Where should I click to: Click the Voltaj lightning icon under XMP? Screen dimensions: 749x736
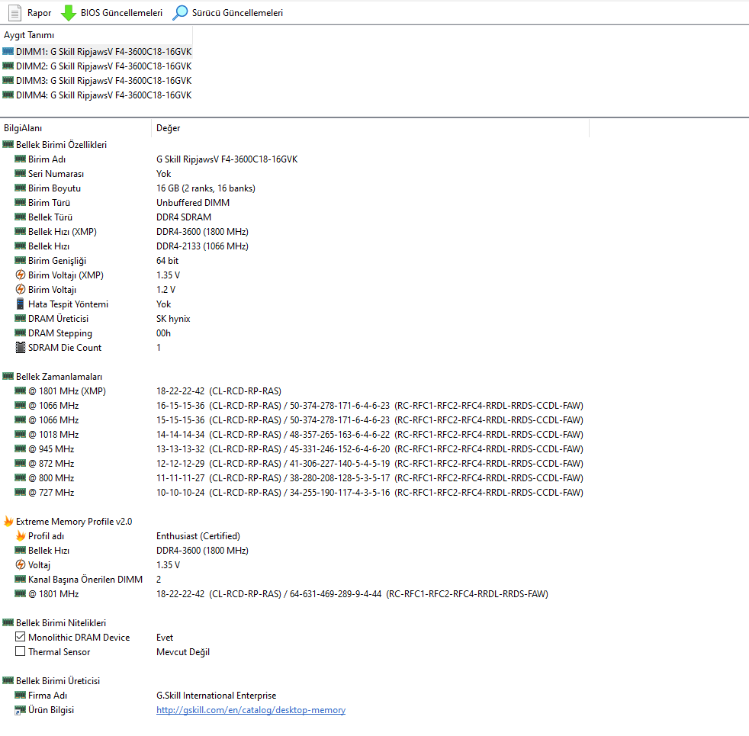[x=20, y=564]
